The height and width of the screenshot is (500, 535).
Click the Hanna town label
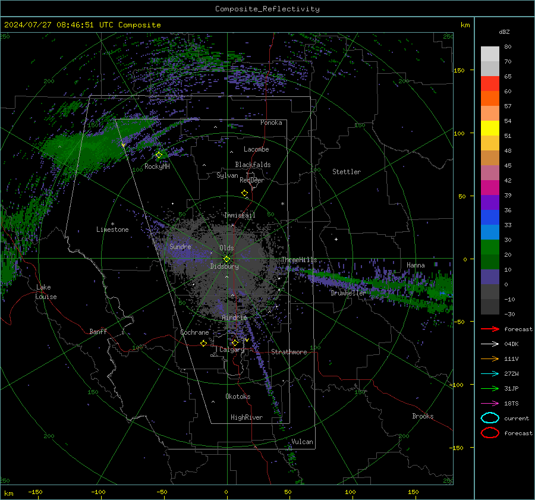click(416, 265)
